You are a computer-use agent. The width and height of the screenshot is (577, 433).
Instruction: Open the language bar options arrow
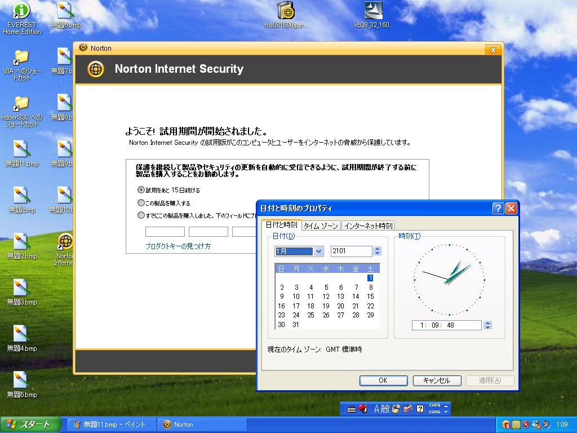pyautogui.click(x=446, y=412)
